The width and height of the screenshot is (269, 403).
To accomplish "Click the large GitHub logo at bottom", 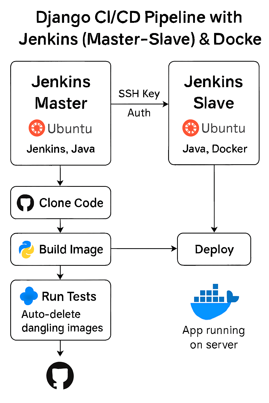I will point(60,376).
